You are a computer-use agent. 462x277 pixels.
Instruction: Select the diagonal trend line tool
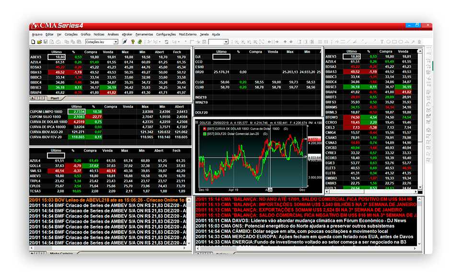[x=348, y=42]
